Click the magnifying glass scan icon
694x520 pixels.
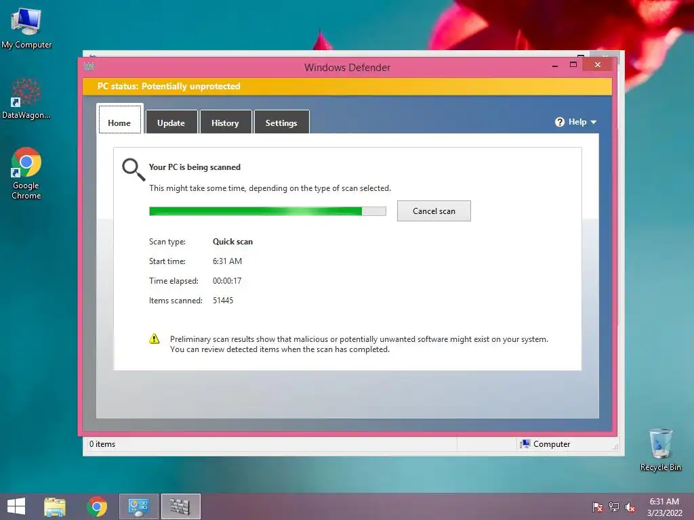coord(134,170)
